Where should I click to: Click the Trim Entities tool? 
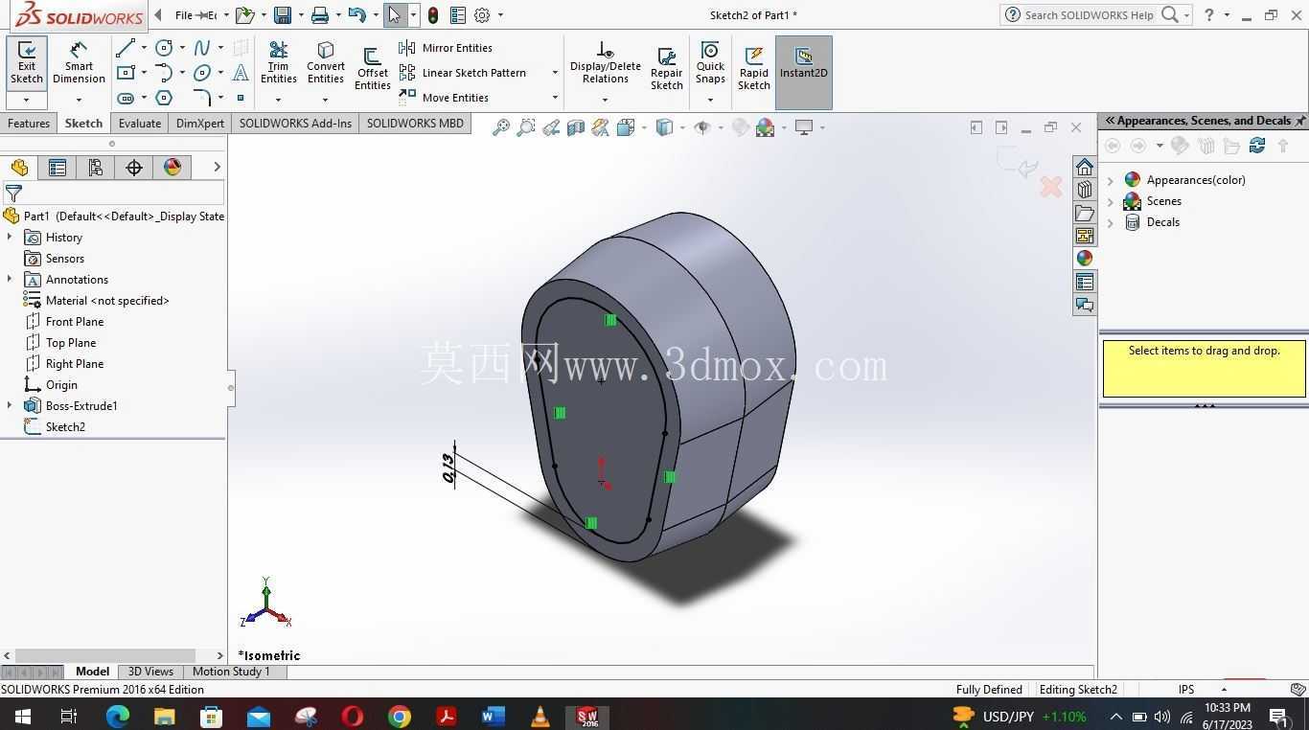click(278, 64)
